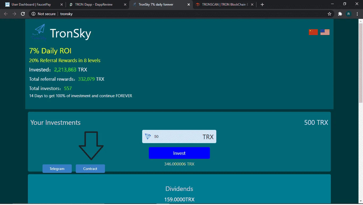The image size is (363, 205).
Task: Click the 159.0000TRX dividends value
Action: [179, 200]
